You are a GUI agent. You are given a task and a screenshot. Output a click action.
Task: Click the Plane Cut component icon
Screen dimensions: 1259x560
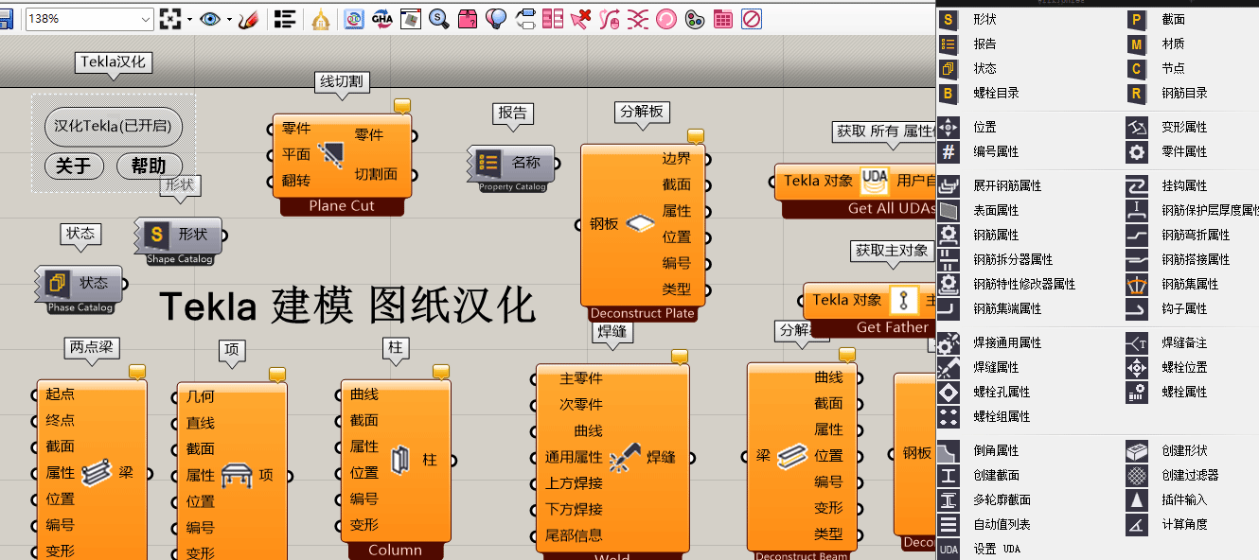tap(331, 153)
